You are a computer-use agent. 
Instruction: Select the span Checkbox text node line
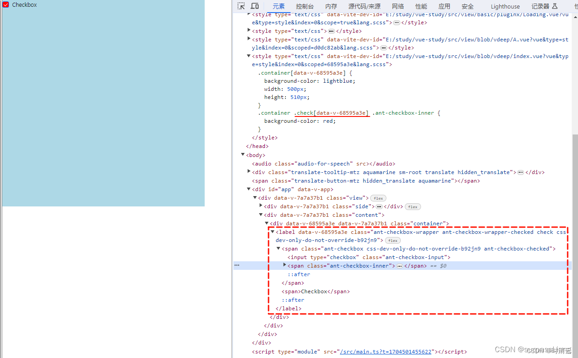[315, 291]
